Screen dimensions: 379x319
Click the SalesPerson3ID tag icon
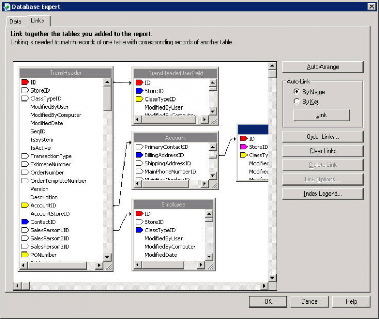point(25,246)
